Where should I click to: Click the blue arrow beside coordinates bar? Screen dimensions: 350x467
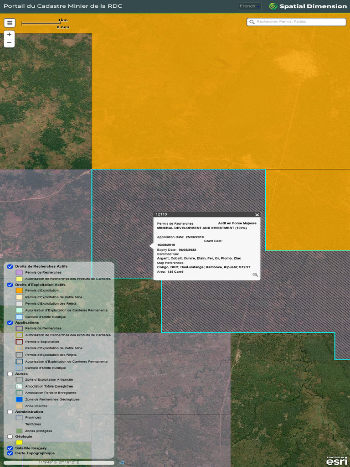(x=121, y=462)
